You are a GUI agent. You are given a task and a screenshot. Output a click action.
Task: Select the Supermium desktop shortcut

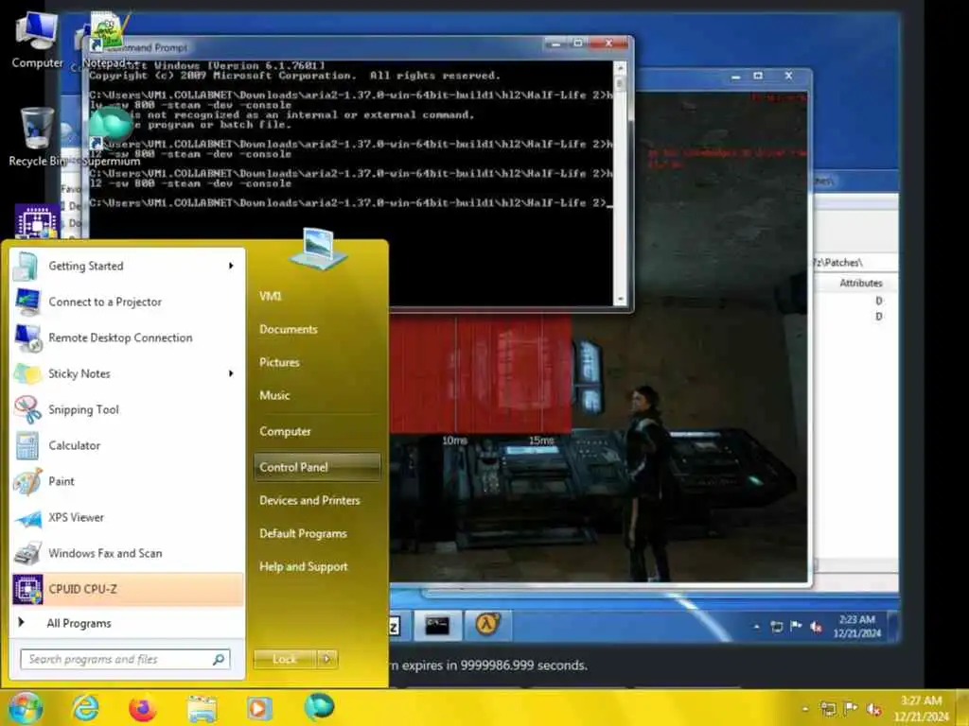coord(111,136)
